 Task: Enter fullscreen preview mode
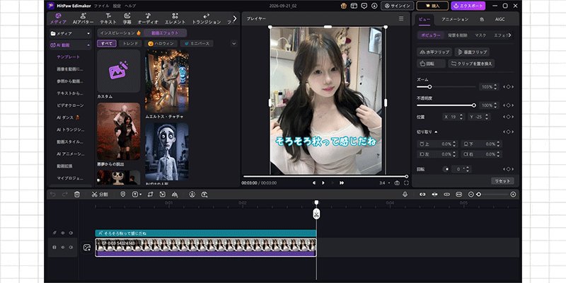(406, 183)
